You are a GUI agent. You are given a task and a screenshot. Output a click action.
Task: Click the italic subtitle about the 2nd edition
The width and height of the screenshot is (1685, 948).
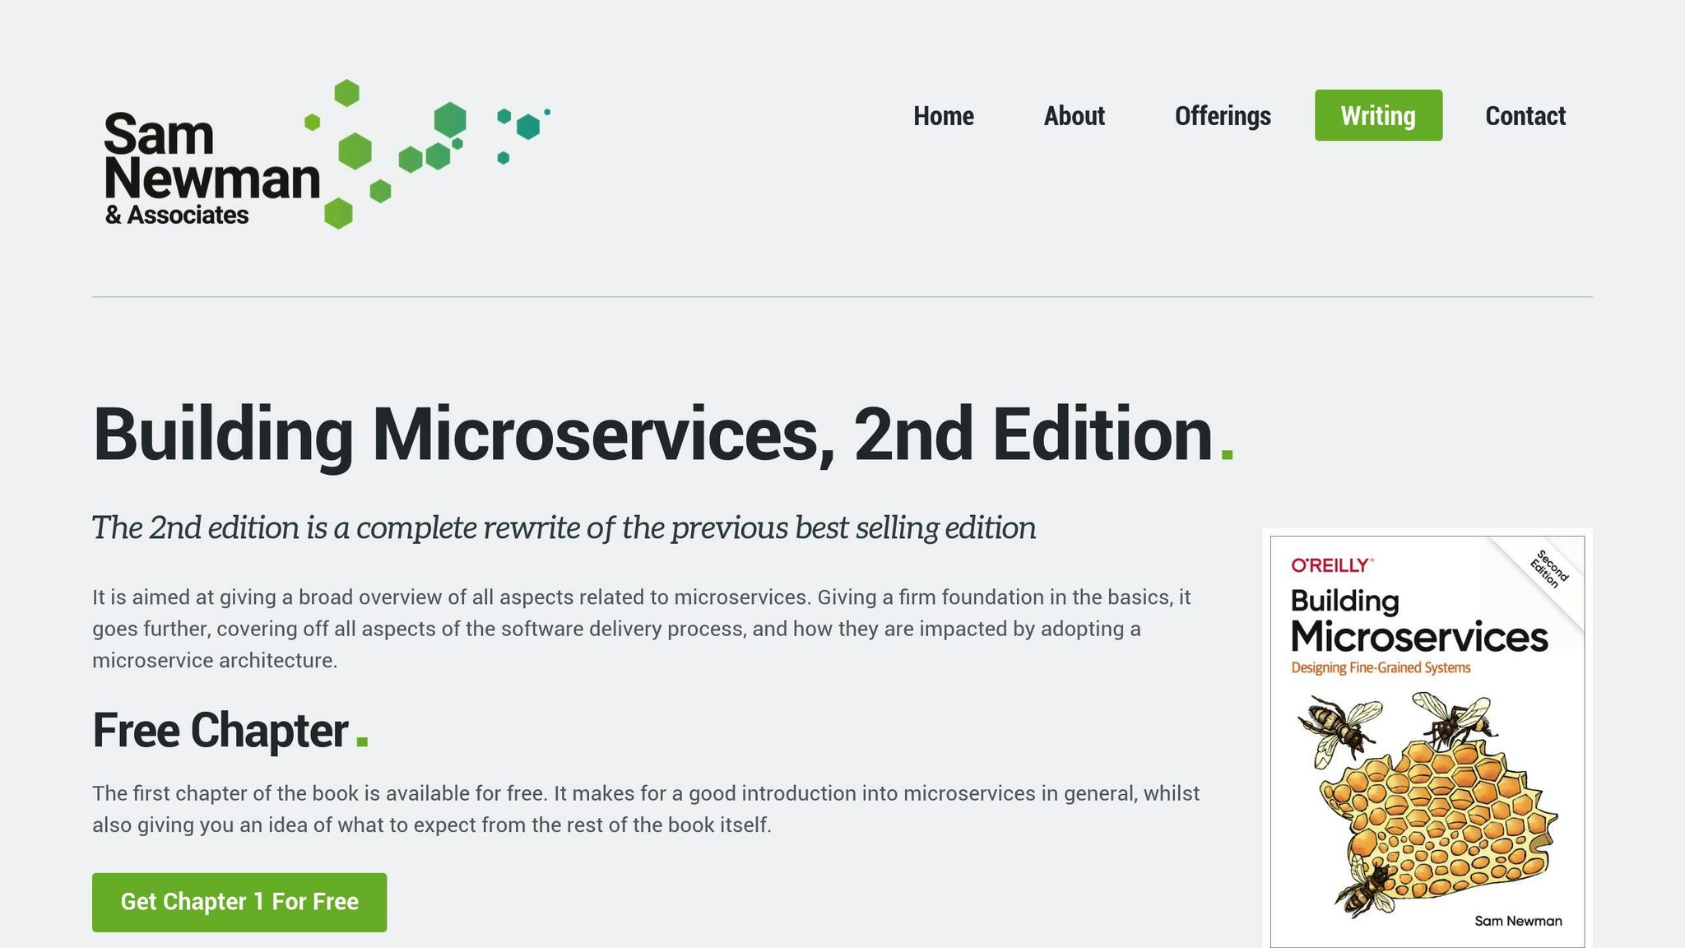[x=565, y=527]
